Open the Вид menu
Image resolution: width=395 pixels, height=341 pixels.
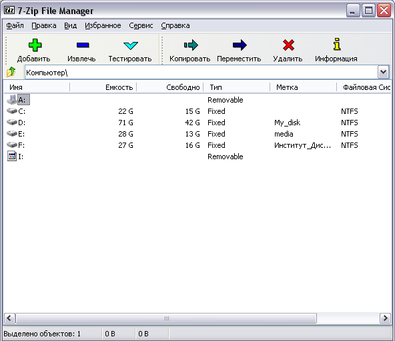[x=70, y=25]
